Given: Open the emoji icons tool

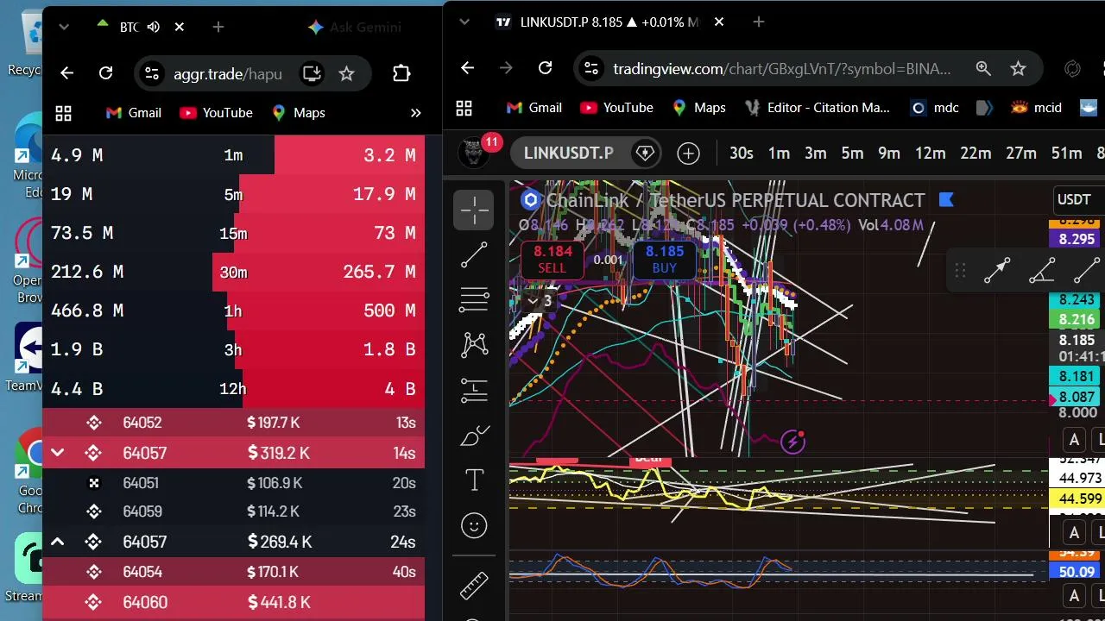Looking at the screenshot, I should click(474, 525).
